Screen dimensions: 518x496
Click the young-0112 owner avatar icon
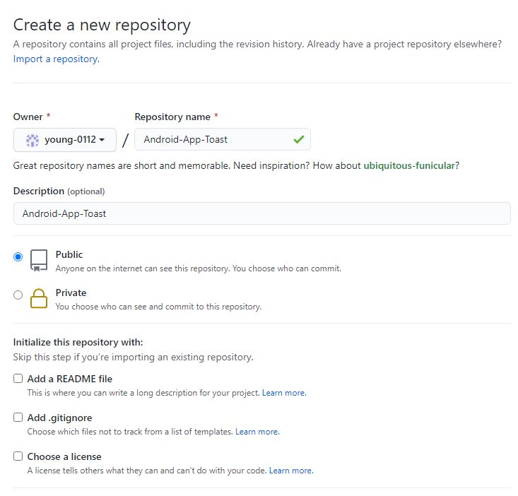click(33, 140)
